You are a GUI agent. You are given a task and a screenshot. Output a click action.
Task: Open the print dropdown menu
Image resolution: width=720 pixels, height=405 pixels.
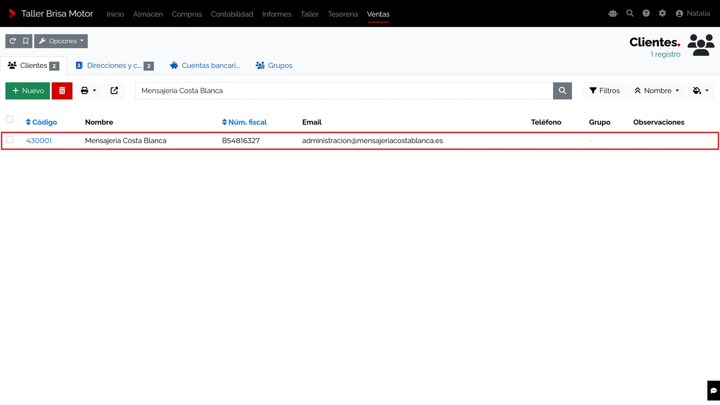pyautogui.click(x=89, y=91)
